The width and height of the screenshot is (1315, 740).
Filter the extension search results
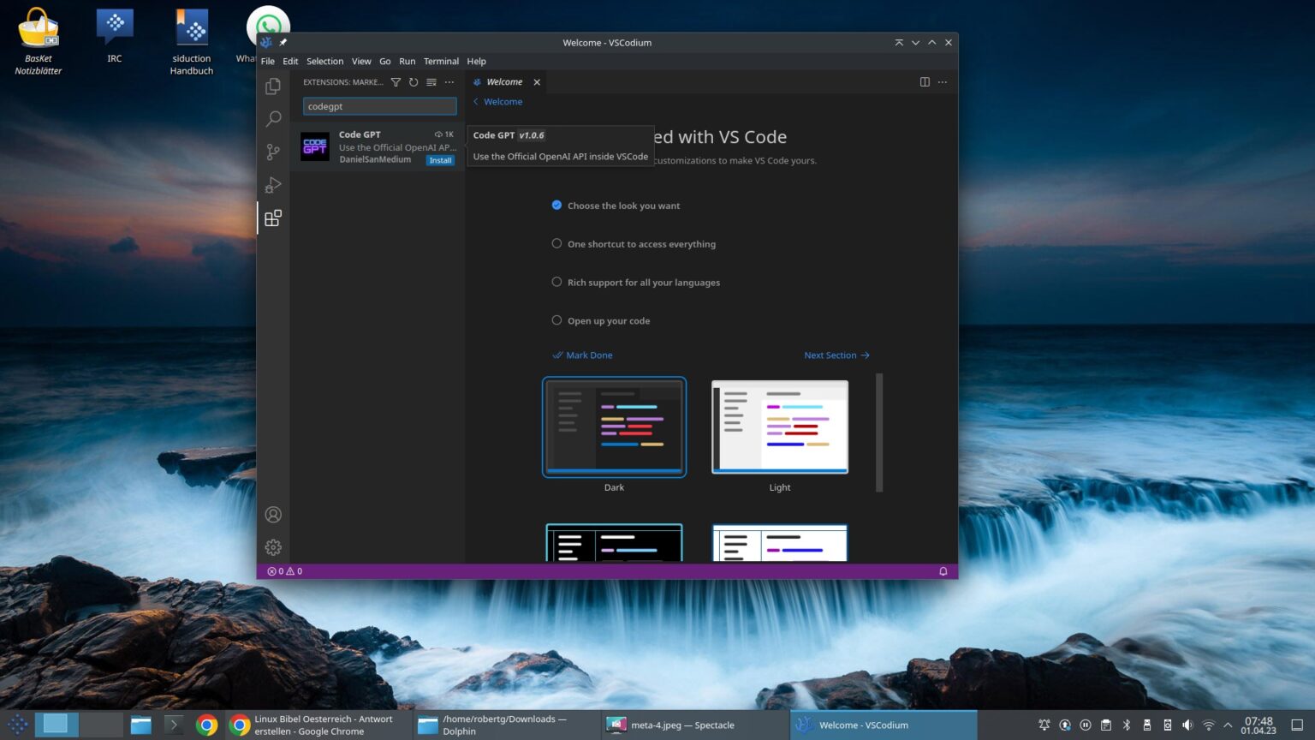pyautogui.click(x=396, y=81)
